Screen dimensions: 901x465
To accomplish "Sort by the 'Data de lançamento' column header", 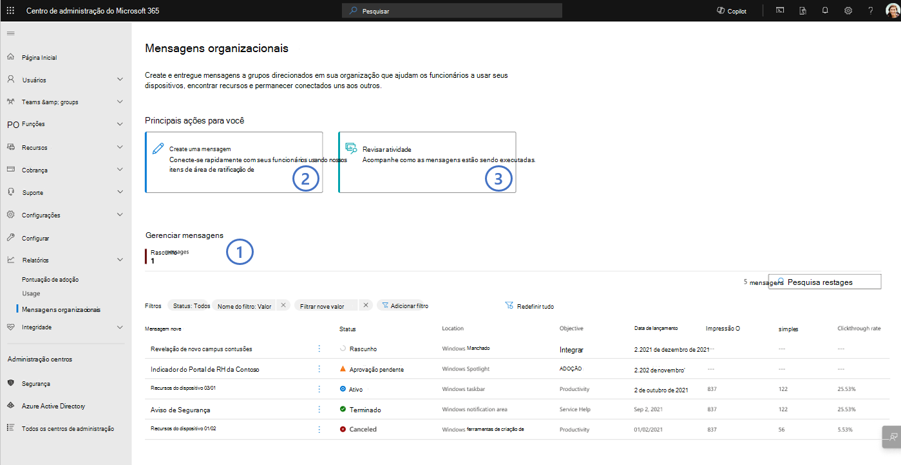I will coord(656,329).
